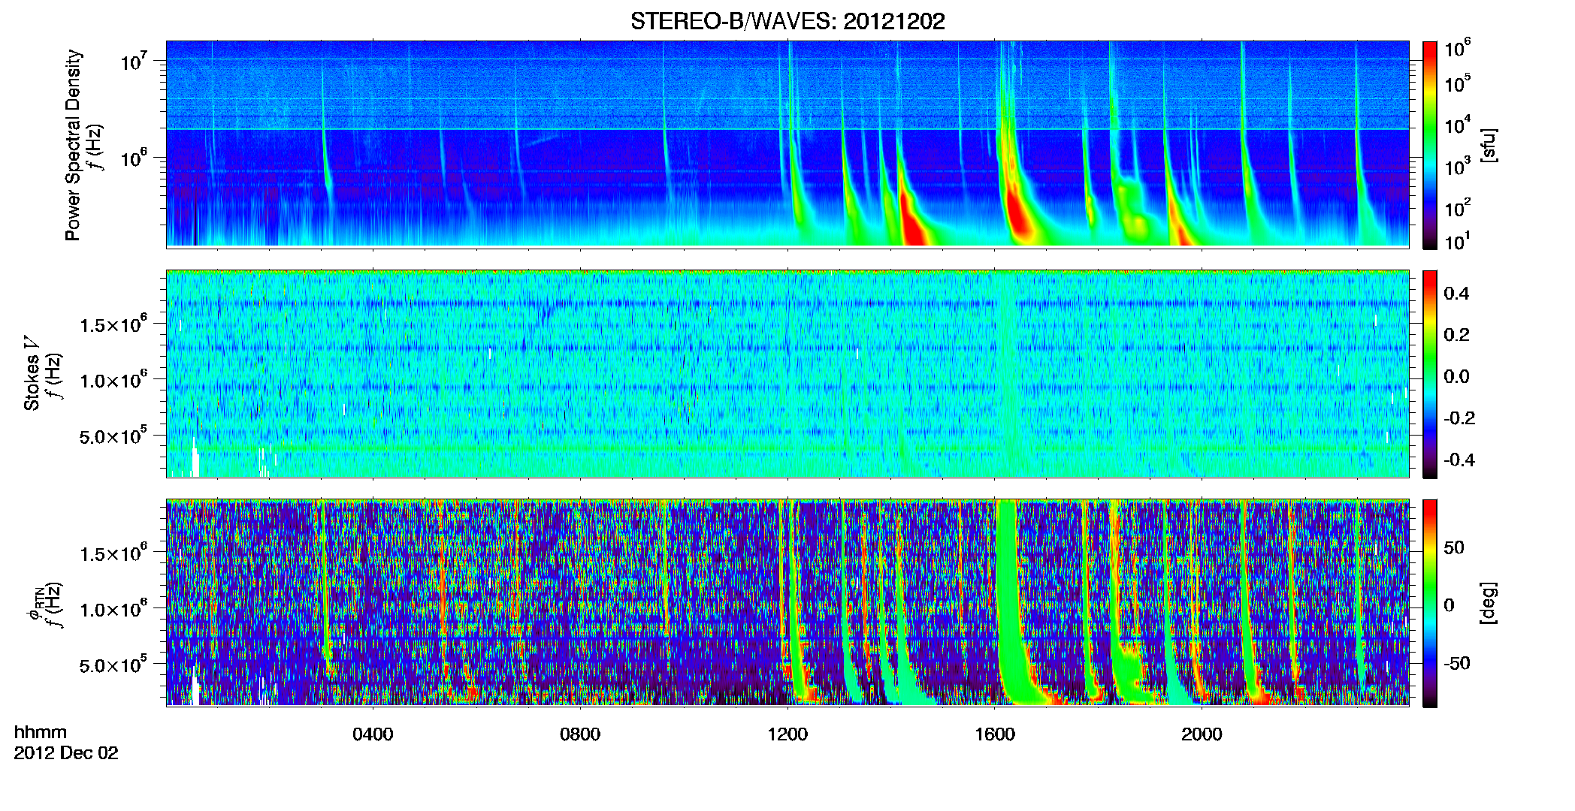Click the intense red burst after 1400
Image resolution: width=1575 pixels, height=811 pixels.
tap(914, 222)
